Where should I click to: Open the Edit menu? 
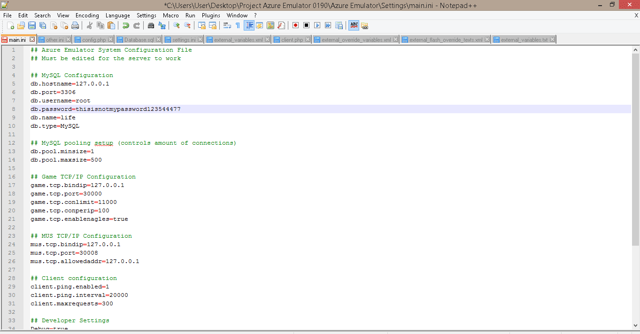tap(23, 16)
